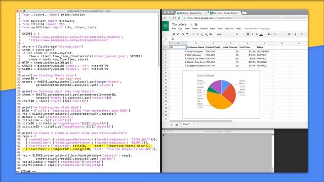Click the browser Back arrow

click(165, 18)
